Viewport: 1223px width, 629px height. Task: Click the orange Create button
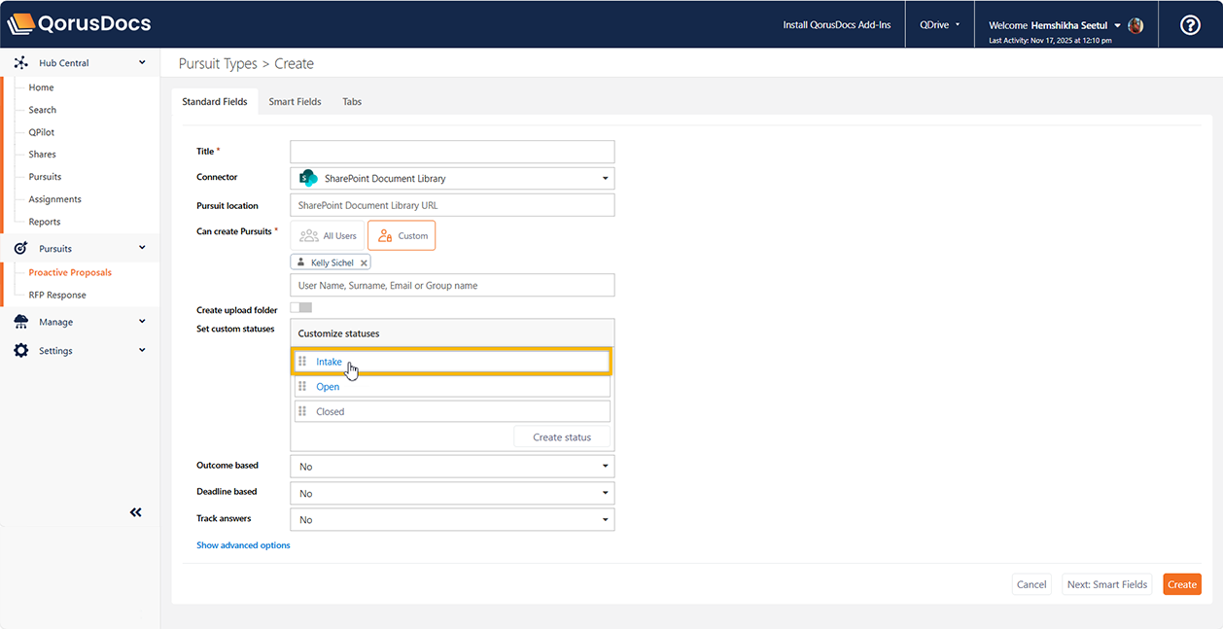(1181, 584)
